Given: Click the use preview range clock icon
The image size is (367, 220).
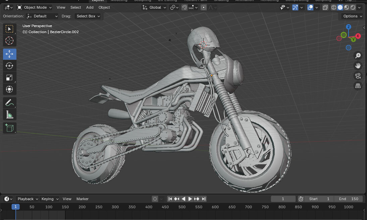Looking at the screenshot, I should point(301,199).
